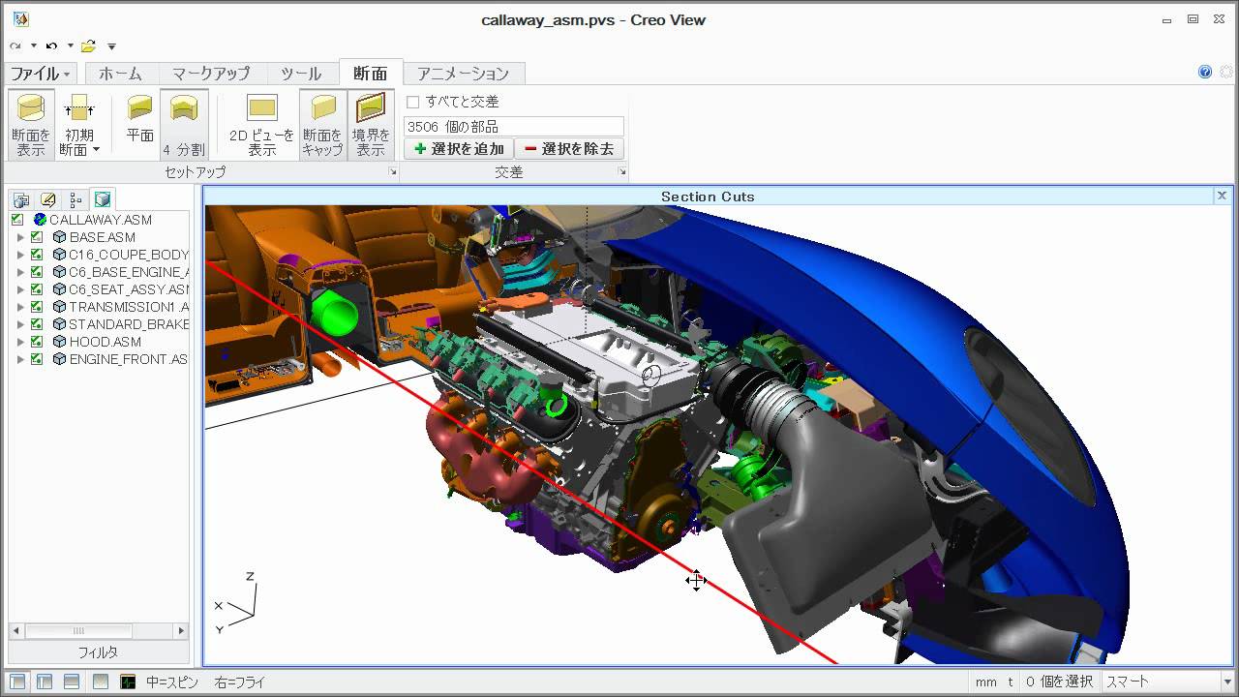Click the third layout icon in status bar

(72, 682)
